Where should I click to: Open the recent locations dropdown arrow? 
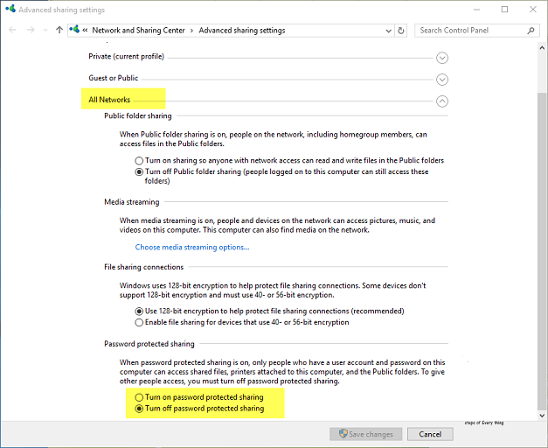click(x=45, y=31)
